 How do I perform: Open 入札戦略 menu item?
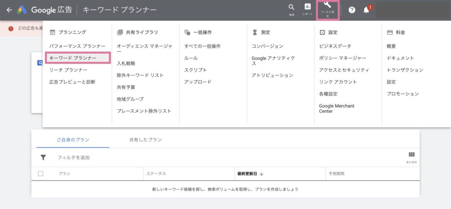coord(126,63)
